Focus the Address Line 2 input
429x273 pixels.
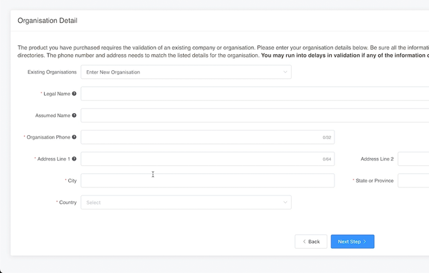point(413,159)
